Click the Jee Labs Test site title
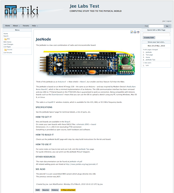This screenshot has height=193, width=174. click(84, 6)
